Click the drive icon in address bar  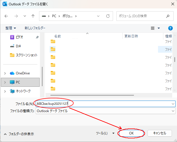44,16
